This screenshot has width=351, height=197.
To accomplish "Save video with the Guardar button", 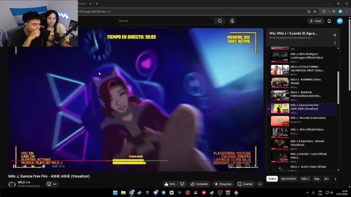I will 245,184.
